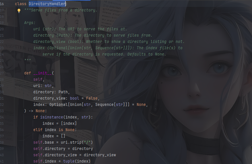The width and height of the screenshot is (252, 164).
Task: Click the 'def' keyword on line 27
Action: 28,73
